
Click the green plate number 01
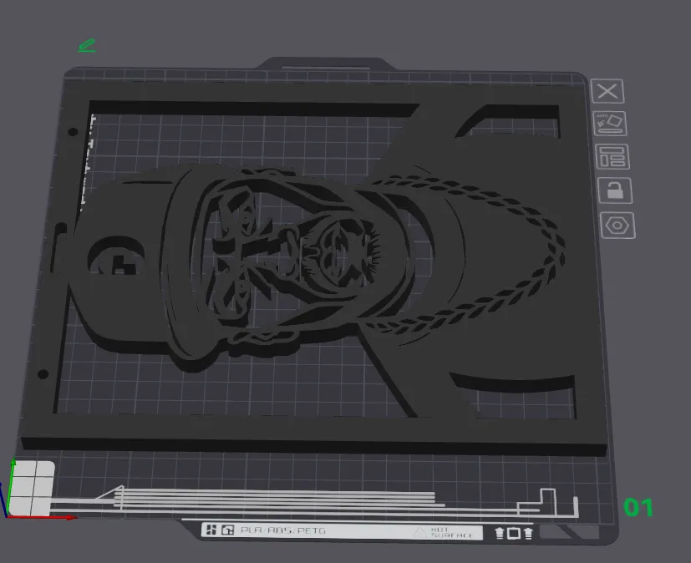point(638,507)
